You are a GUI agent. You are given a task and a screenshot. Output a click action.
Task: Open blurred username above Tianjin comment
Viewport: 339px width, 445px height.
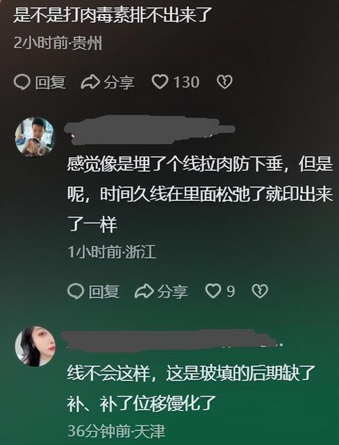point(172,339)
